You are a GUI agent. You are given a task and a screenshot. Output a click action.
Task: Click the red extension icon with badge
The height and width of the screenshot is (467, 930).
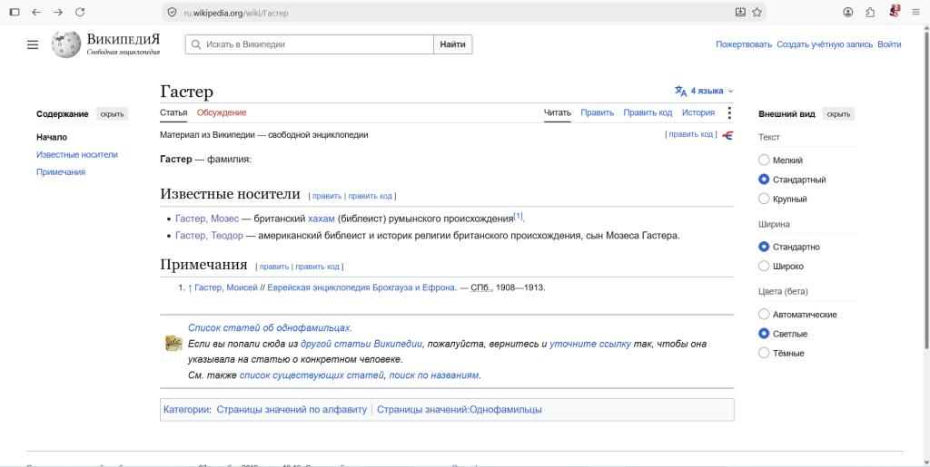click(895, 11)
